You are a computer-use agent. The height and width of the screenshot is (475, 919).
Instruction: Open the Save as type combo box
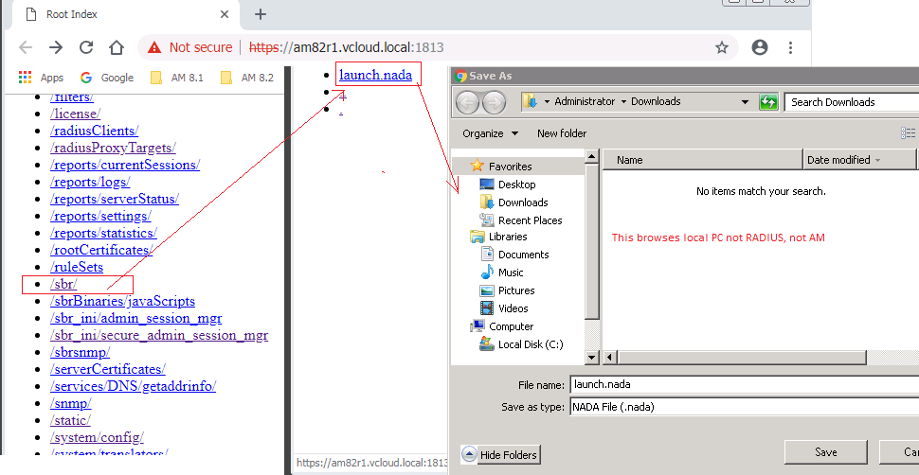pos(743,407)
